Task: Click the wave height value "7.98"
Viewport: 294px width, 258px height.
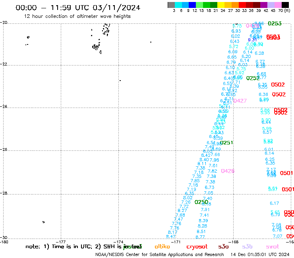Action: (214, 160)
